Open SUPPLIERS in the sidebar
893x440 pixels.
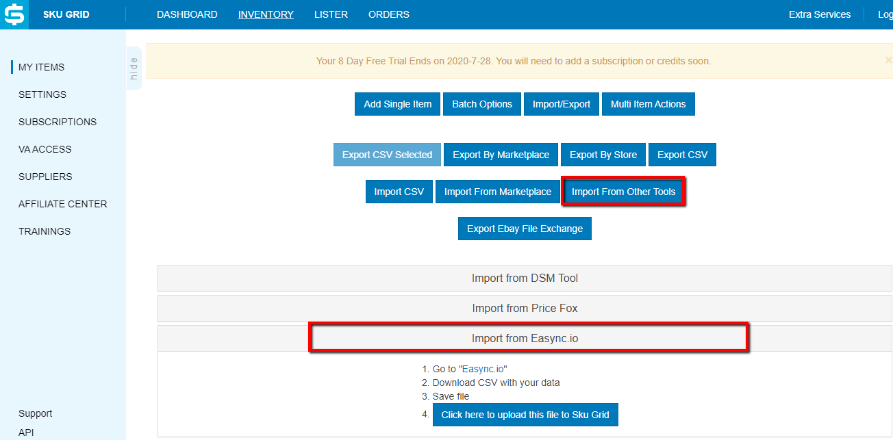45,177
